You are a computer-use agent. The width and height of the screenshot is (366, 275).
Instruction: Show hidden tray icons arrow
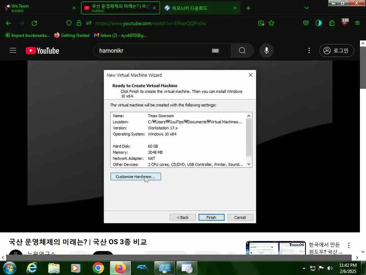pyautogui.click(x=304, y=268)
